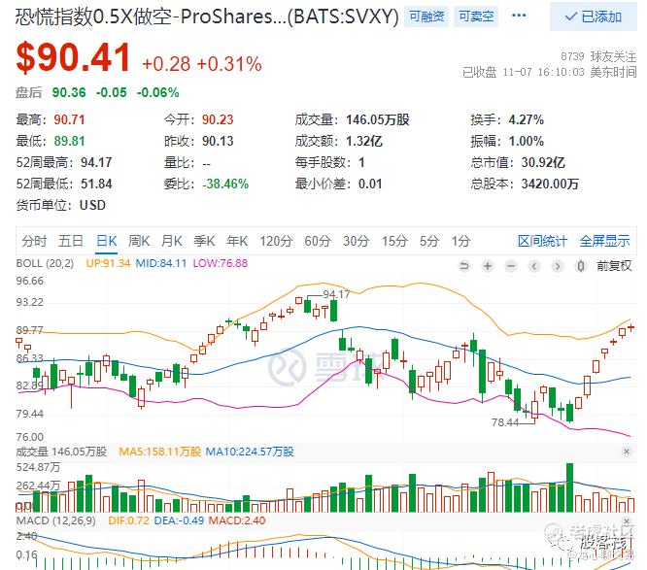Viewport: 647px width, 570px height.
Task: Click the 换手 4.27% stat
Action: coord(507,120)
